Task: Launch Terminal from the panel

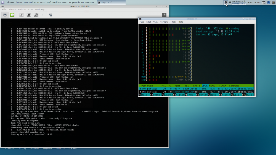Action: tap(28, 2)
